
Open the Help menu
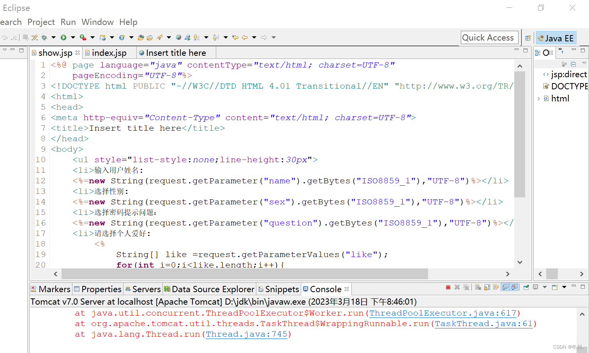(x=128, y=22)
